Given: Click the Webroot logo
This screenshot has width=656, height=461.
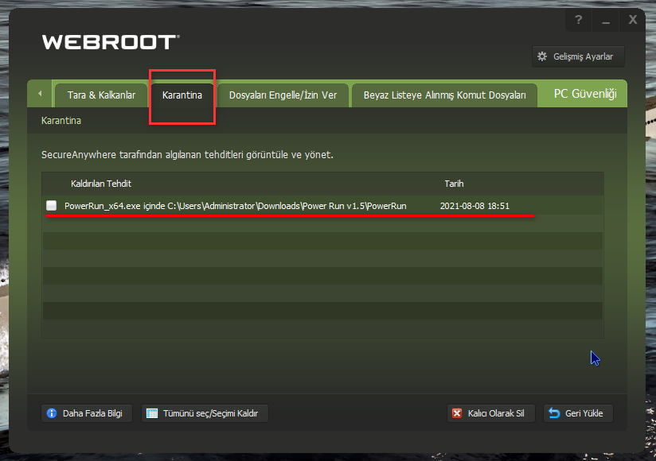Looking at the screenshot, I should click(x=111, y=42).
